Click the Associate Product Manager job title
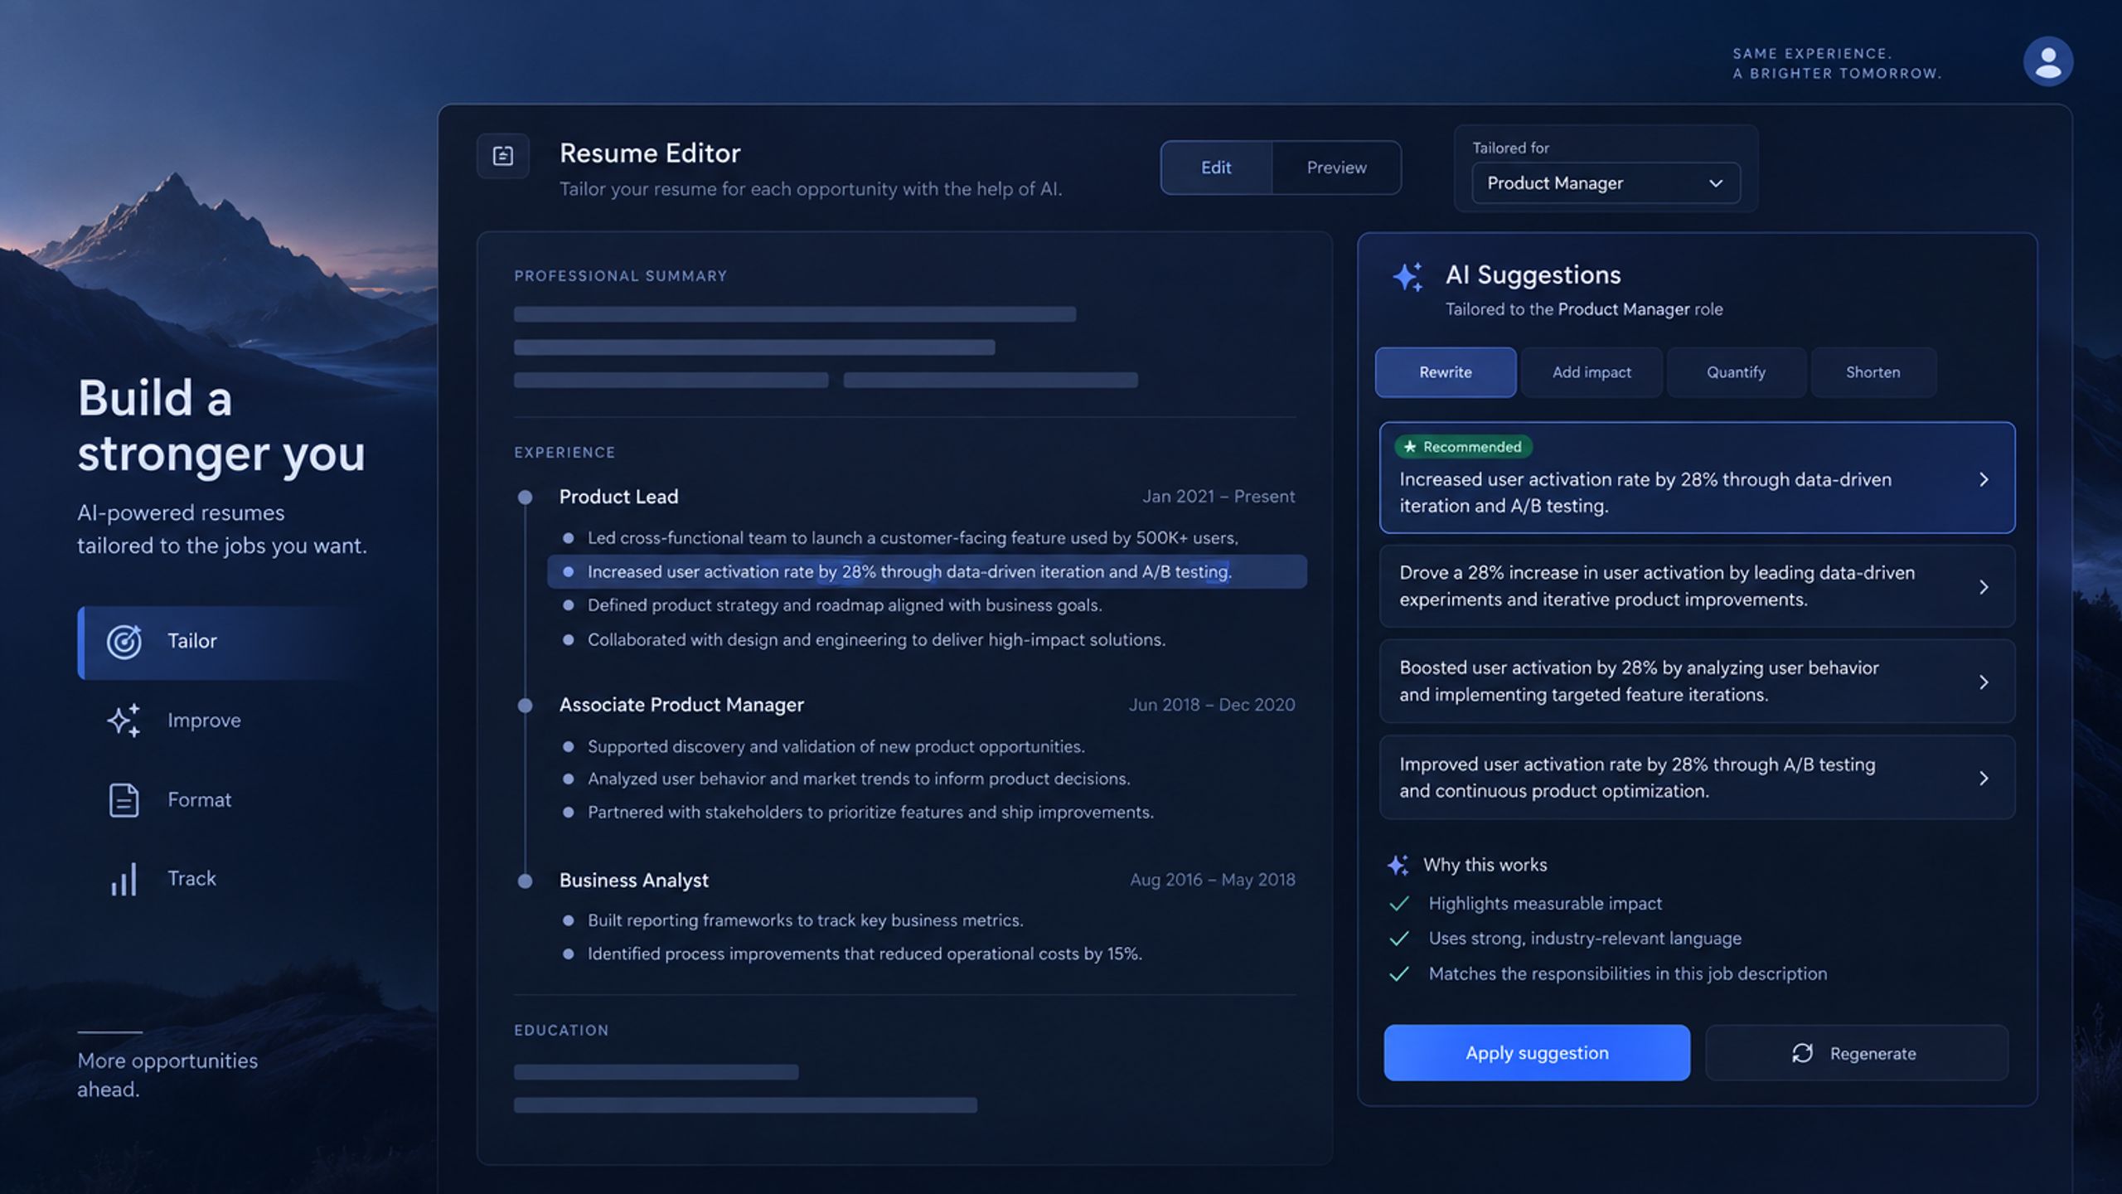 (x=681, y=705)
